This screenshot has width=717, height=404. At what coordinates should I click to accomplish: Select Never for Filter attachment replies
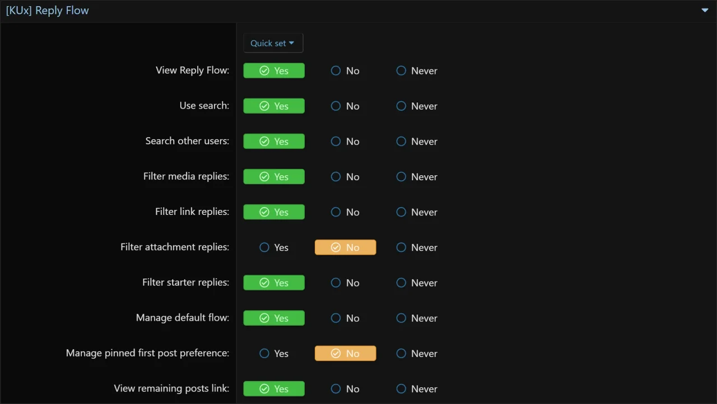417,247
